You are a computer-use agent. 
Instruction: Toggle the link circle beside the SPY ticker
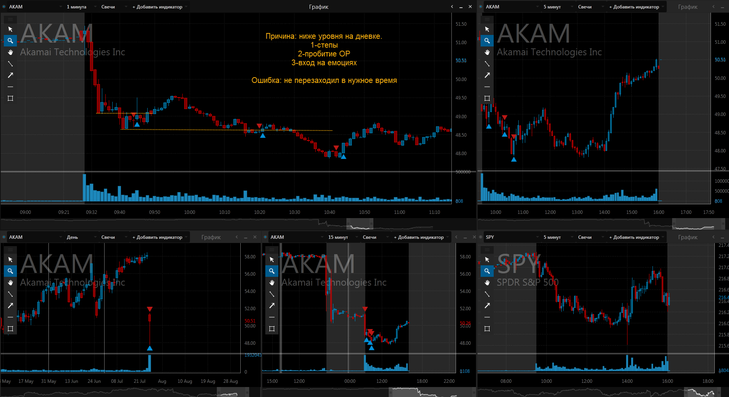point(481,237)
